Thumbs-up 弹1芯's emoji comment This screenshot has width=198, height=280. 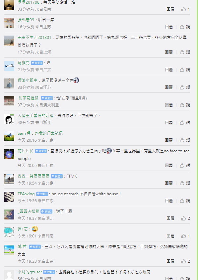(183, 236)
